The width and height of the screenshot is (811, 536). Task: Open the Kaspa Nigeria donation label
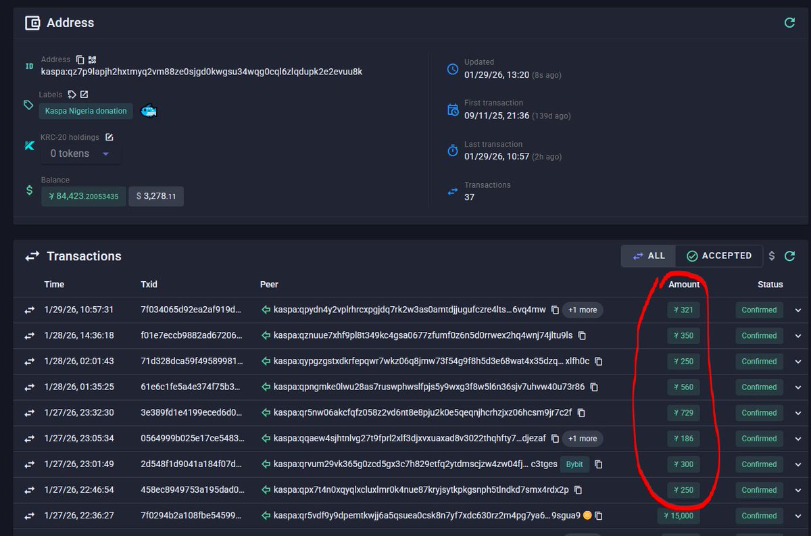point(85,111)
